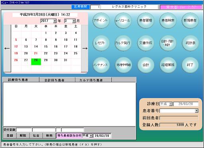This screenshot has width=204, height=148.
Task: Open the 会計 round button
Action: pyautogui.click(x=146, y=65)
